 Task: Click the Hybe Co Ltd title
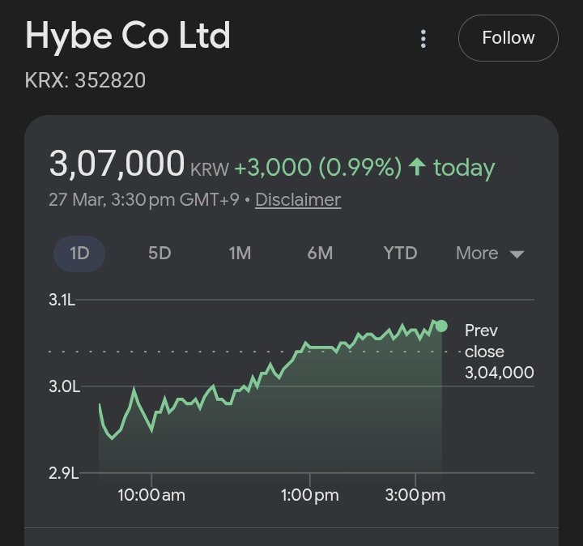point(128,36)
